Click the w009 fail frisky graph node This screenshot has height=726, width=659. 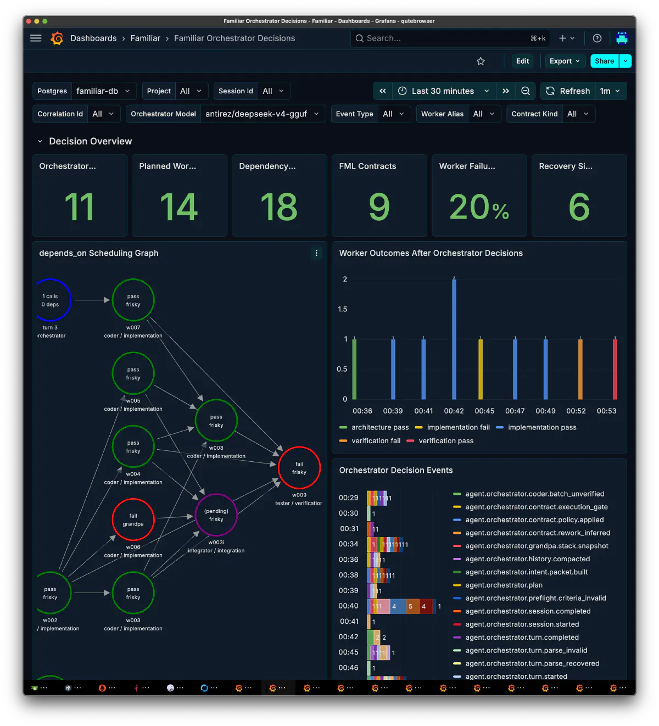pyautogui.click(x=299, y=468)
